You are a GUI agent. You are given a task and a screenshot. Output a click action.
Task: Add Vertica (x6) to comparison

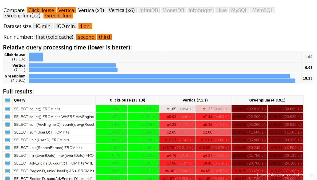(x=122, y=10)
